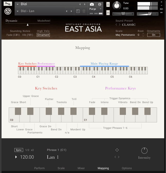166x173 pixels.
Task: Click the phrase drag-and-drop cross icon
Action: pos(117,150)
